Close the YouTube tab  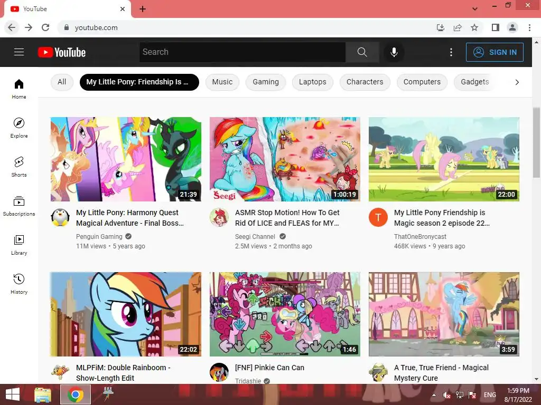[123, 9]
